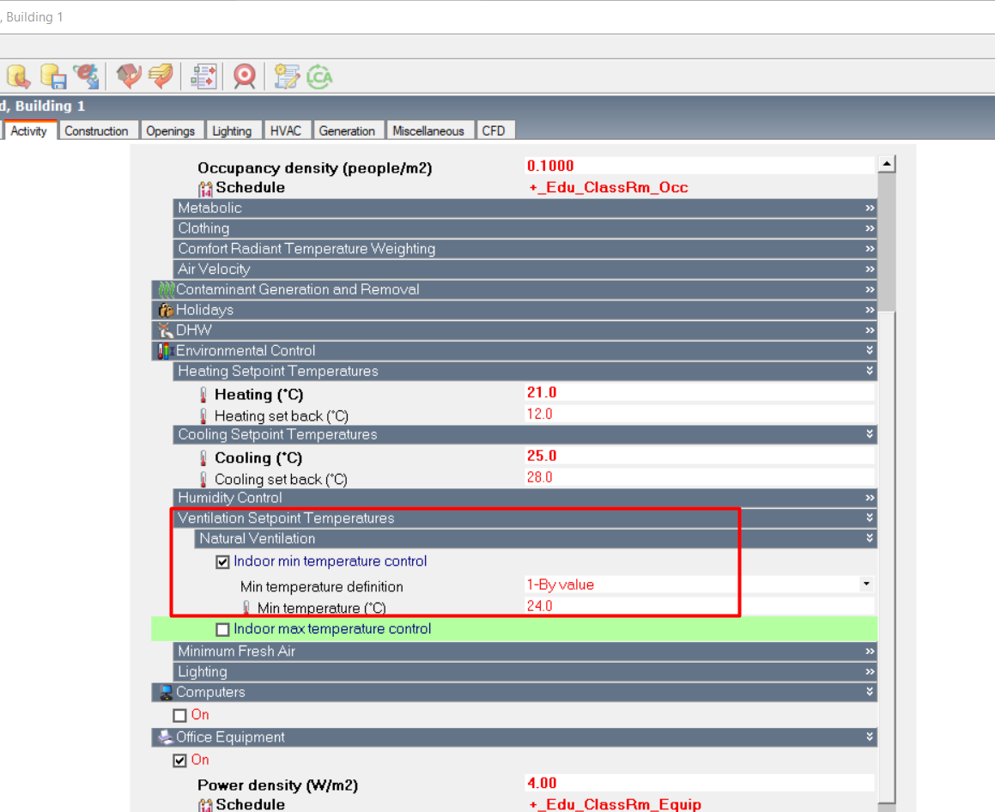Click the scroll with pencil icon
The width and height of the screenshot is (995, 812).
(287, 76)
